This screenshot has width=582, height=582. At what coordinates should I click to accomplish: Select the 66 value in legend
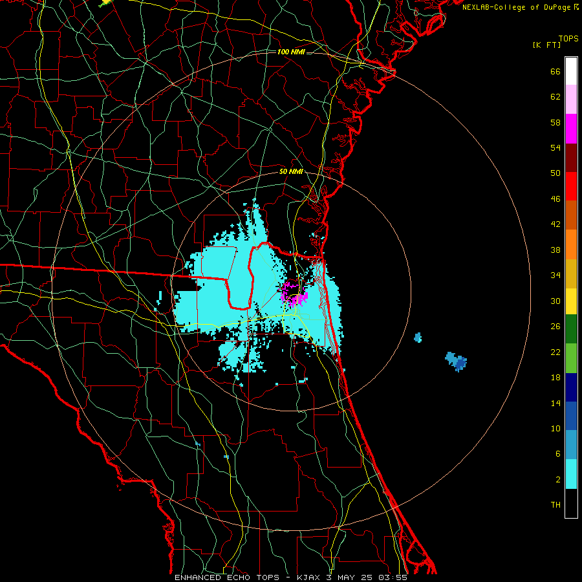[x=555, y=72]
